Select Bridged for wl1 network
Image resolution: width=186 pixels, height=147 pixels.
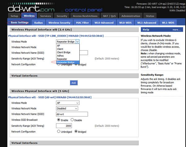(x=76, y=131)
